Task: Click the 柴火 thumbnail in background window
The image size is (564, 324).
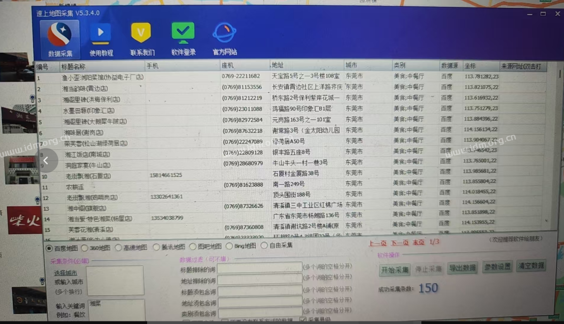Action: click(24, 220)
